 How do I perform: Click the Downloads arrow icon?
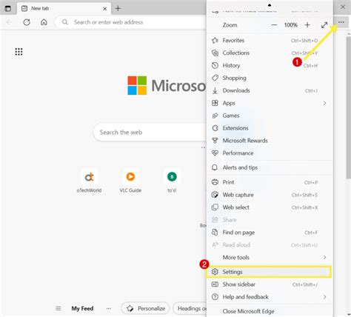coord(215,90)
